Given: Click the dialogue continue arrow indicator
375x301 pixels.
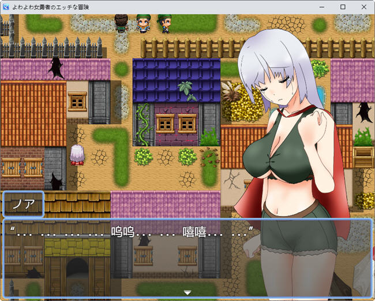Looking at the screenshot, I should coord(187,293).
